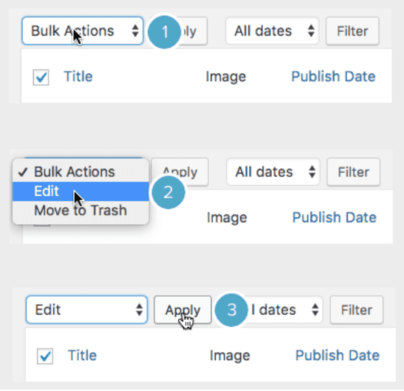
Task: Uncheck select-all checkbox under Bulk Actions dropdown
Action: coord(41,77)
